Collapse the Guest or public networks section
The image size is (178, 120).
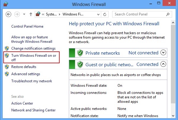click(163, 64)
